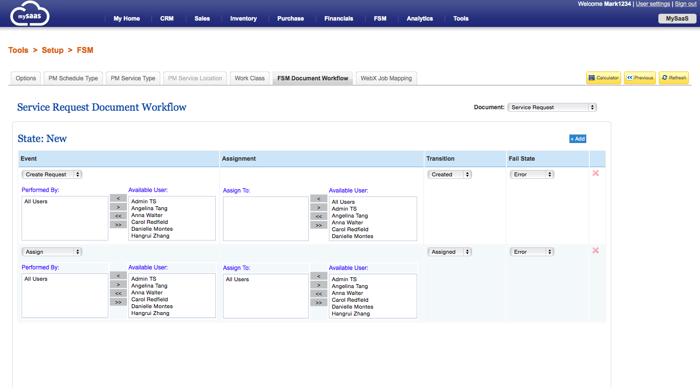
Task: Add a new event with + Add
Action: coord(577,139)
